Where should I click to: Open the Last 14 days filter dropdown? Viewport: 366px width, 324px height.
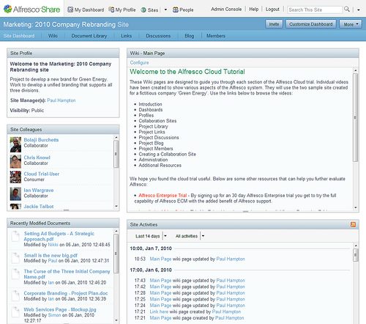pos(151,236)
